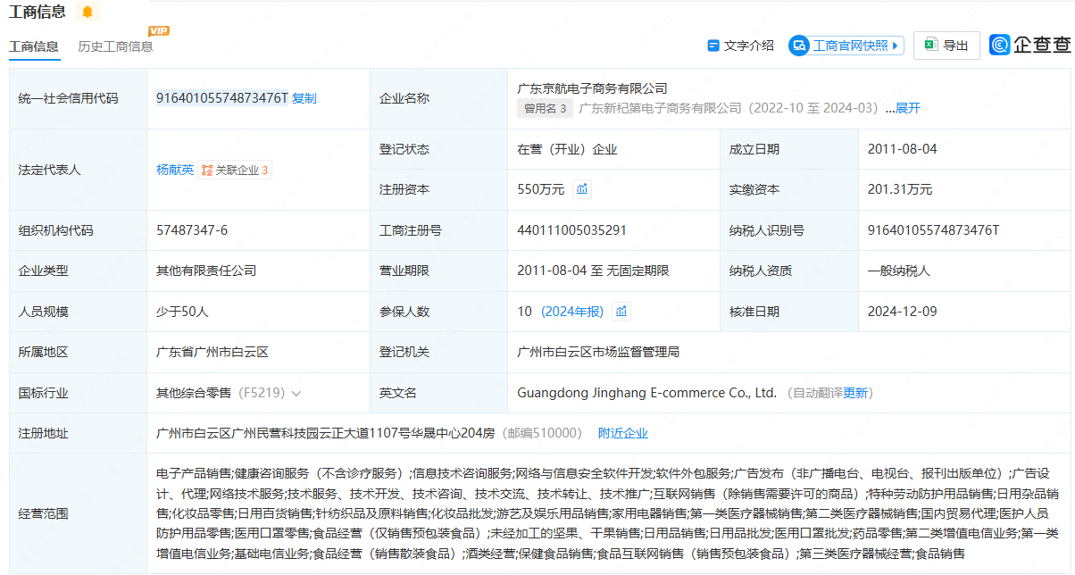The width and height of the screenshot is (1075, 575).
Task: Click the 企查查 logo
Action: point(1029,45)
